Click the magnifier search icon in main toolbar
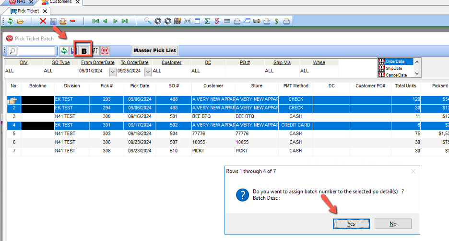 coord(148,21)
